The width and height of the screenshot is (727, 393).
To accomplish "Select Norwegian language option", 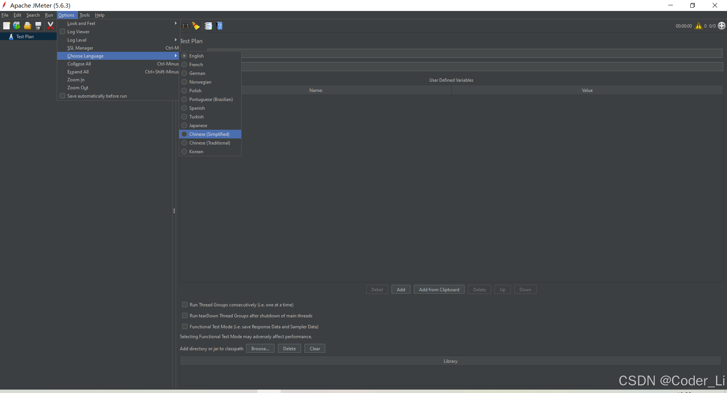I will click(210, 82).
